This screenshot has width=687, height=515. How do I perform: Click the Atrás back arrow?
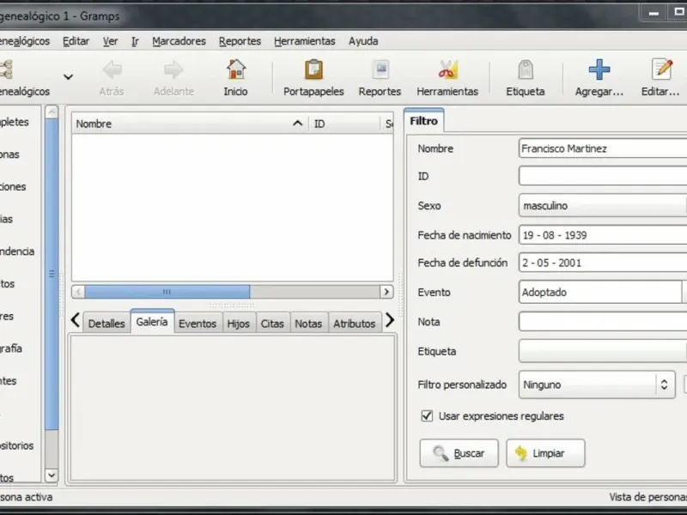point(112,70)
